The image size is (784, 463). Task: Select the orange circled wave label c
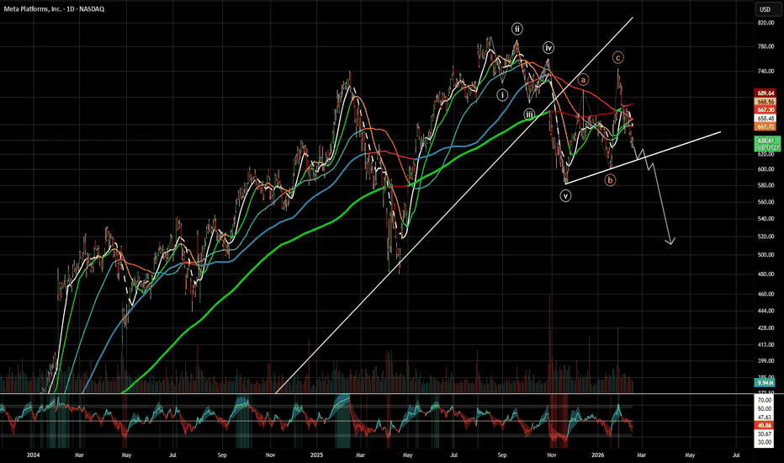click(x=618, y=58)
